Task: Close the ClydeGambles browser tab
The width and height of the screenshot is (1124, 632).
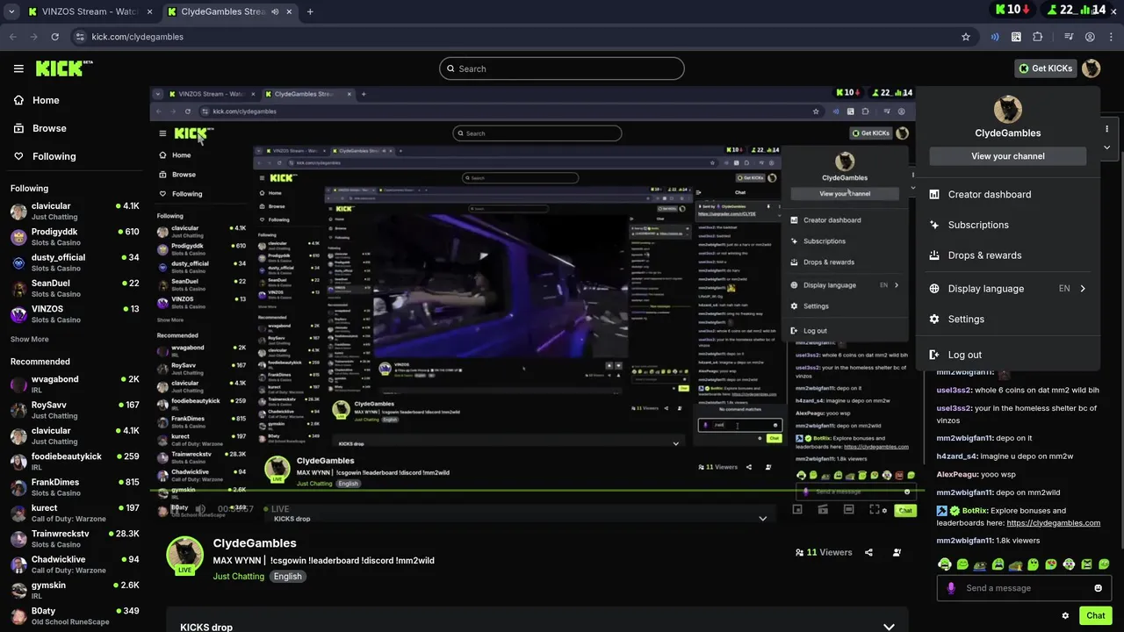Action: coord(291,11)
